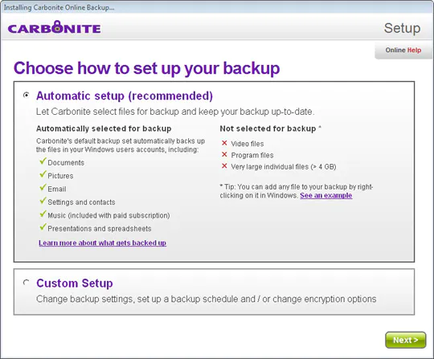Click the green Next button
Viewport: 434px width, 359px height.
coord(406,340)
